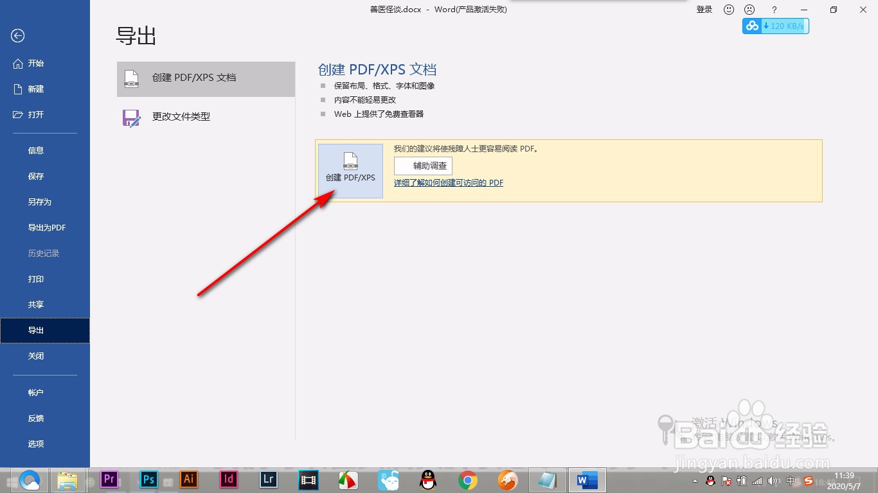
Task: Choose 打开 in the backstage menu
Action: (x=45, y=115)
